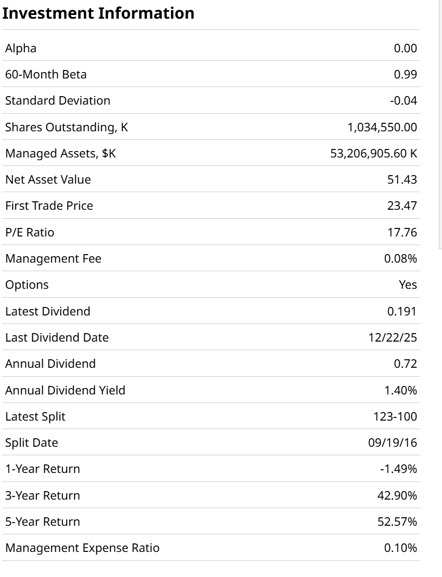Click the Investment Information heading
This screenshot has width=442, height=577.
point(99,13)
